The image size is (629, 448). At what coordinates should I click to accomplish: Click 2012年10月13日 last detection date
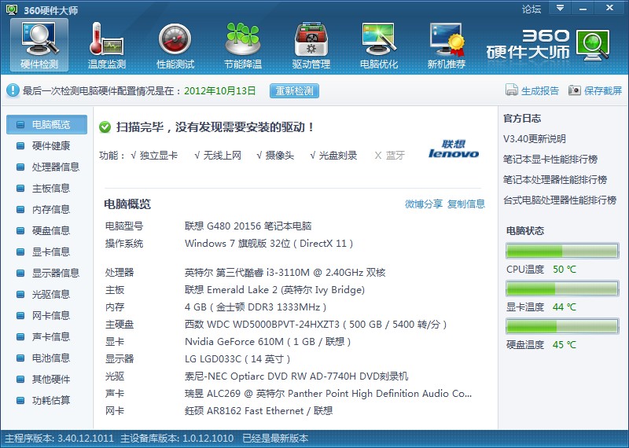(x=220, y=91)
